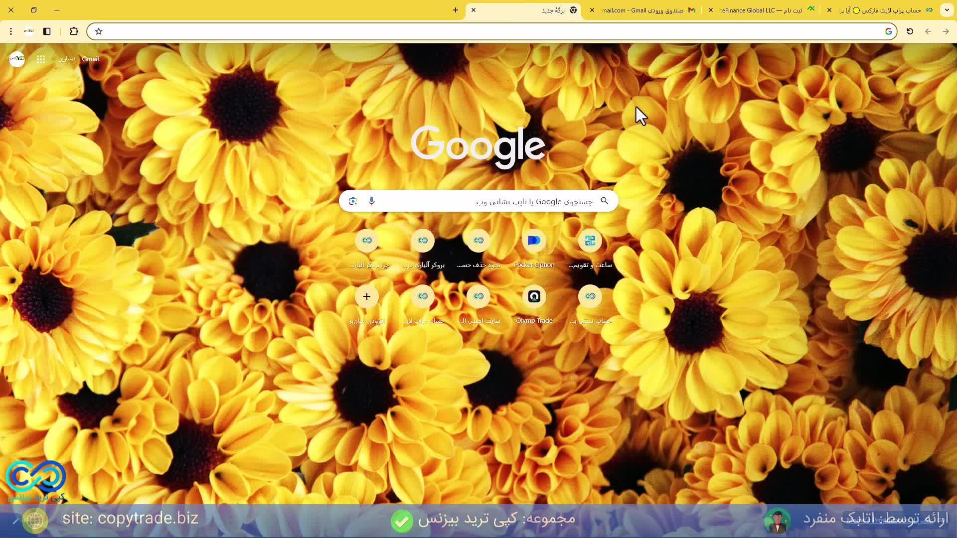This screenshot has height=538, width=957.
Task: Open the Gmail link
Action: point(90,59)
